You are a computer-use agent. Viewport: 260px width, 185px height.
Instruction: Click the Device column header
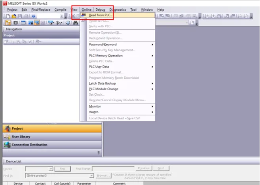pyautogui.click(x=18, y=183)
